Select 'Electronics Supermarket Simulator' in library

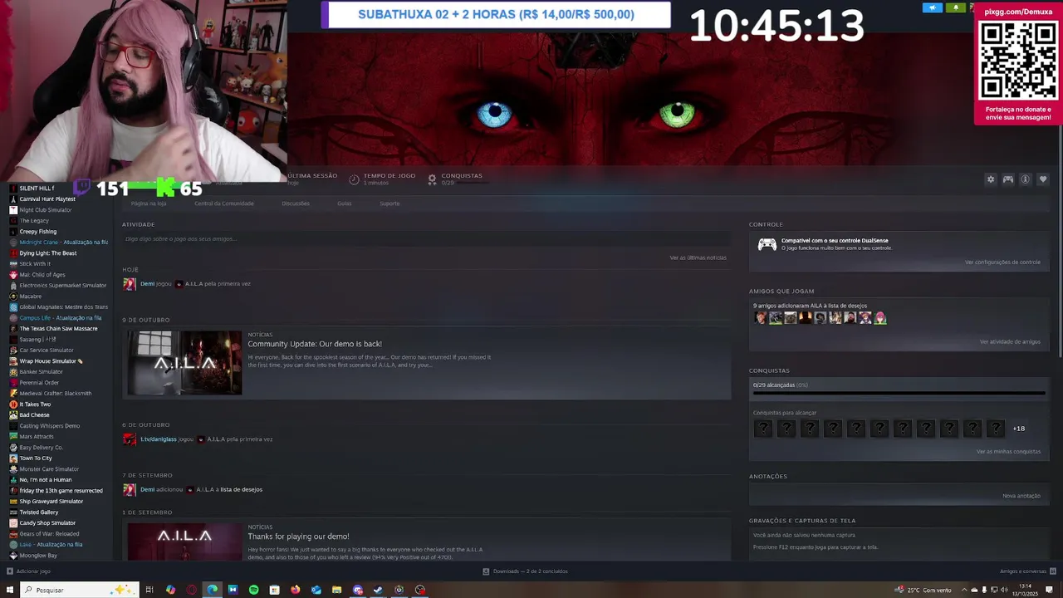click(63, 286)
